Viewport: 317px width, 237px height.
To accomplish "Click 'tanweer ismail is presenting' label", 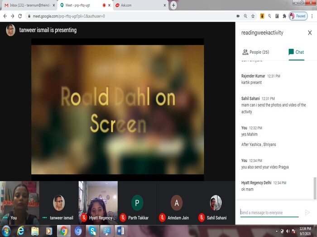I will coord(48,30).
